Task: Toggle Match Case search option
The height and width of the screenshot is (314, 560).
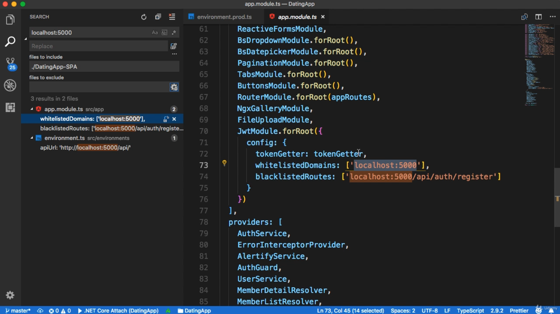Action: (x=155, y=32)
